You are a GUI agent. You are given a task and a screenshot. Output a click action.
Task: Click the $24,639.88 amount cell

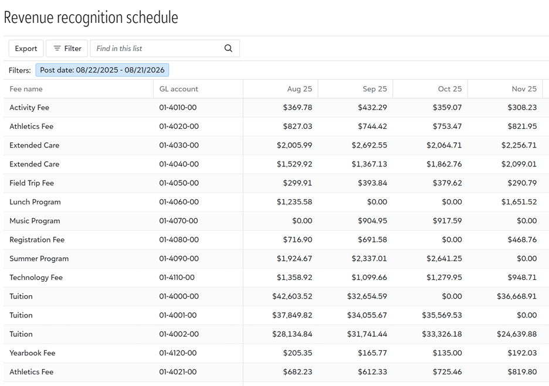click(517, 334)
